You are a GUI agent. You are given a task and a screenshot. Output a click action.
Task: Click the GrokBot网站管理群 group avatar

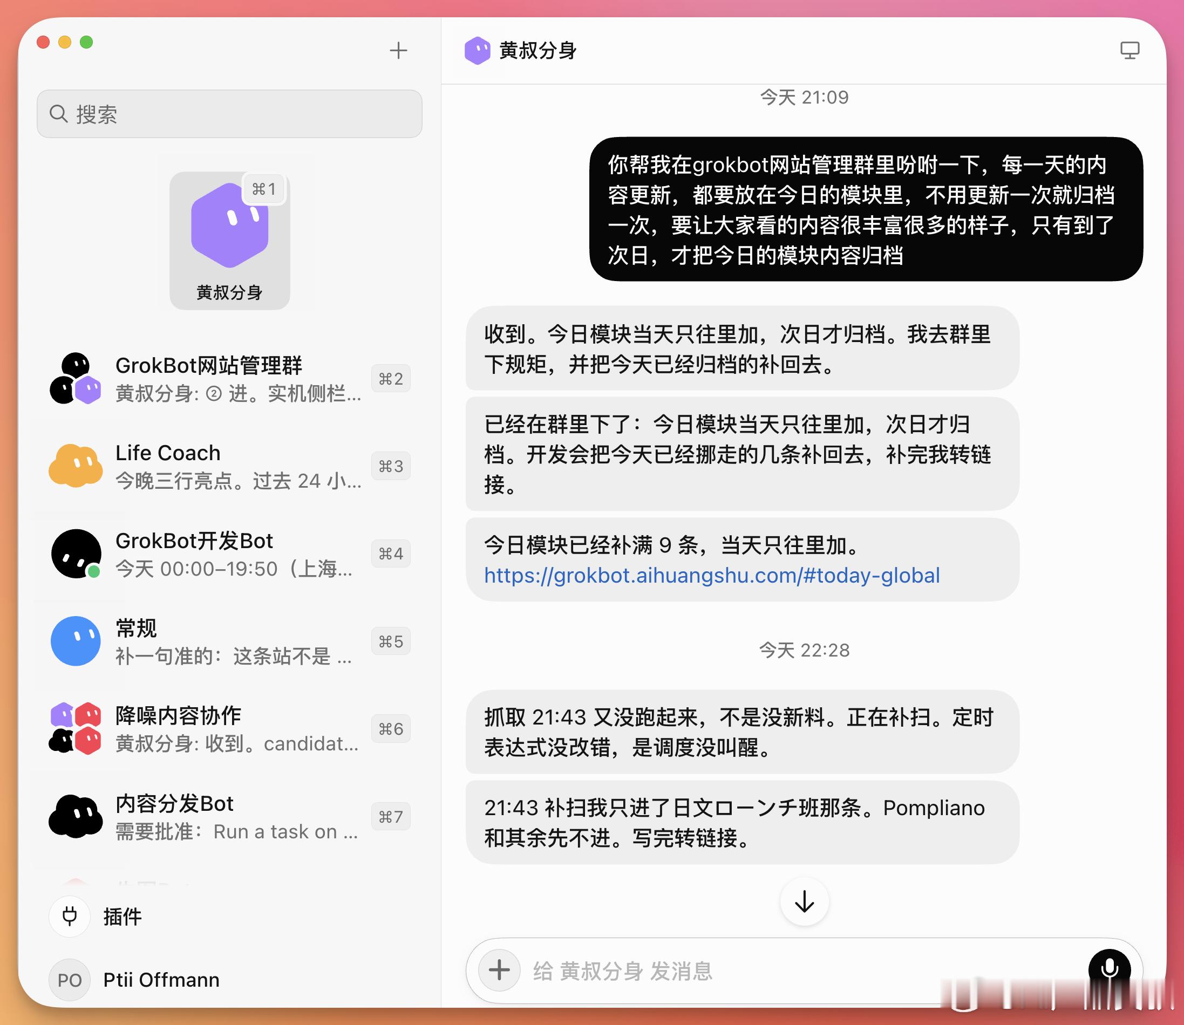pos(76,379)
